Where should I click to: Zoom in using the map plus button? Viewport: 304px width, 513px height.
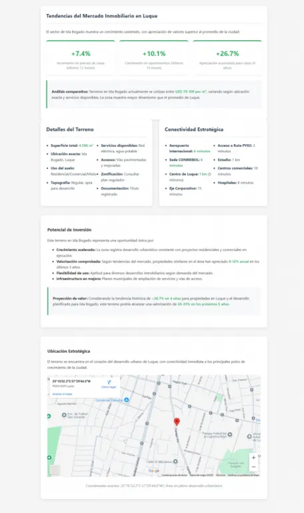(x=253, y=458)
